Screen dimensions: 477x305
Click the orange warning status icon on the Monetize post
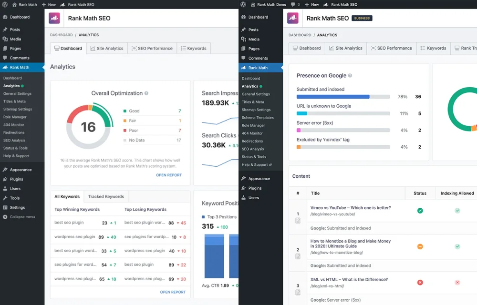420,247
